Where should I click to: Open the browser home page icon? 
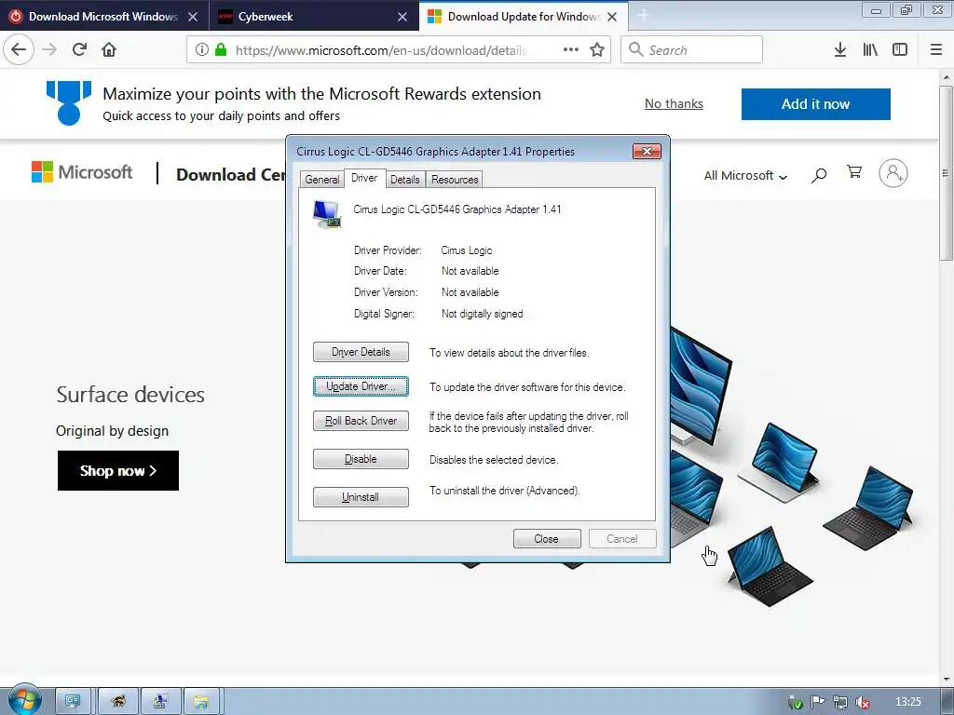(109, 50)
